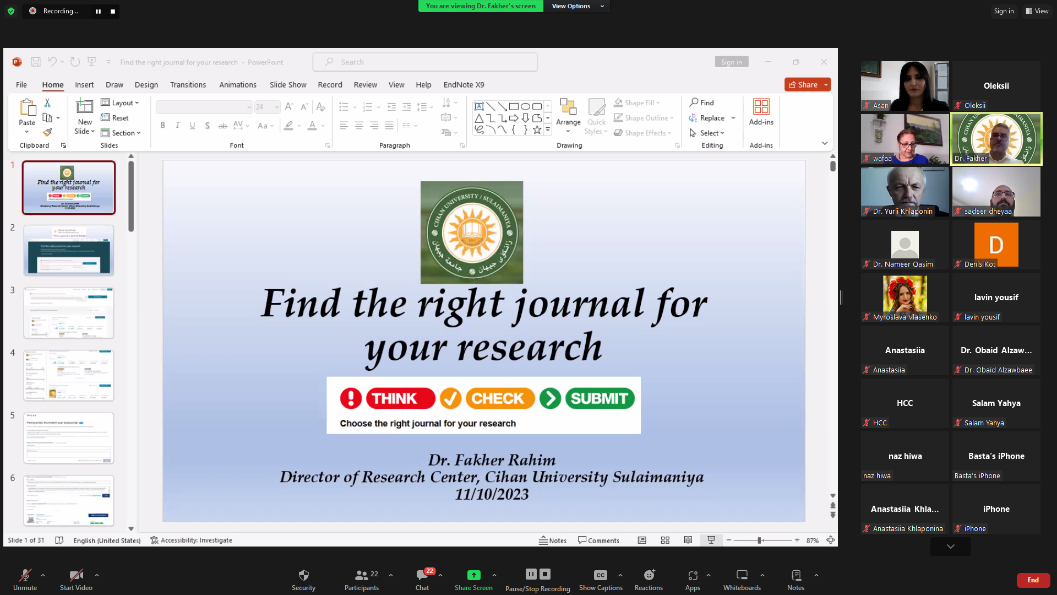
Task: Open the Insert ribbon tab
Action: pos(84,84)
